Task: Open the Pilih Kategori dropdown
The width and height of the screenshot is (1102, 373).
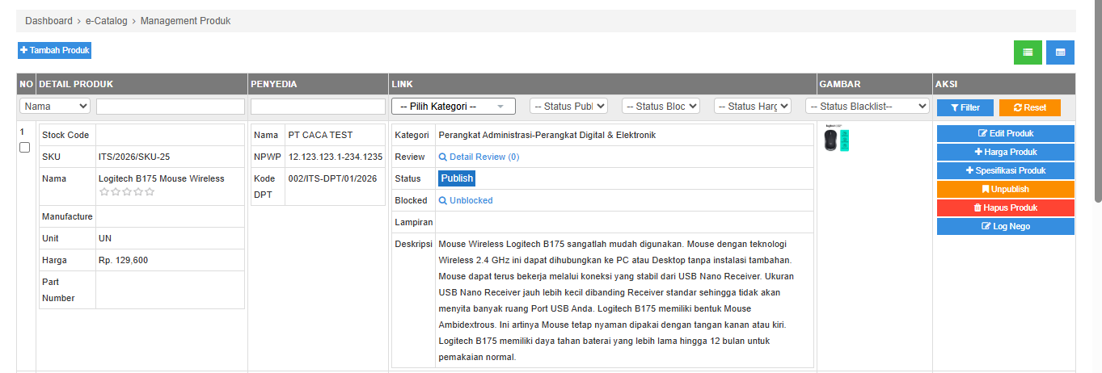Action: 453,107
